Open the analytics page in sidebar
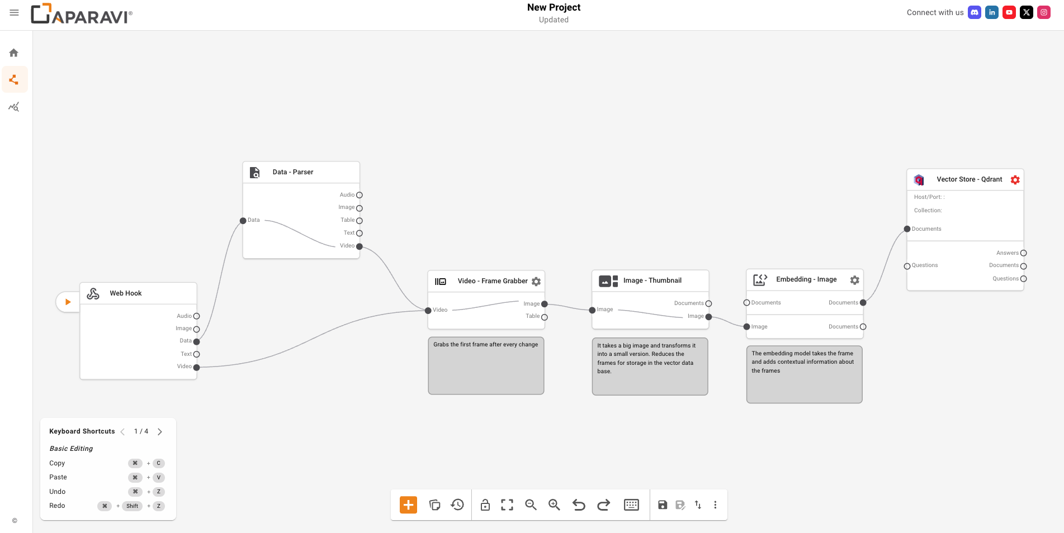 tap(14, 107)
